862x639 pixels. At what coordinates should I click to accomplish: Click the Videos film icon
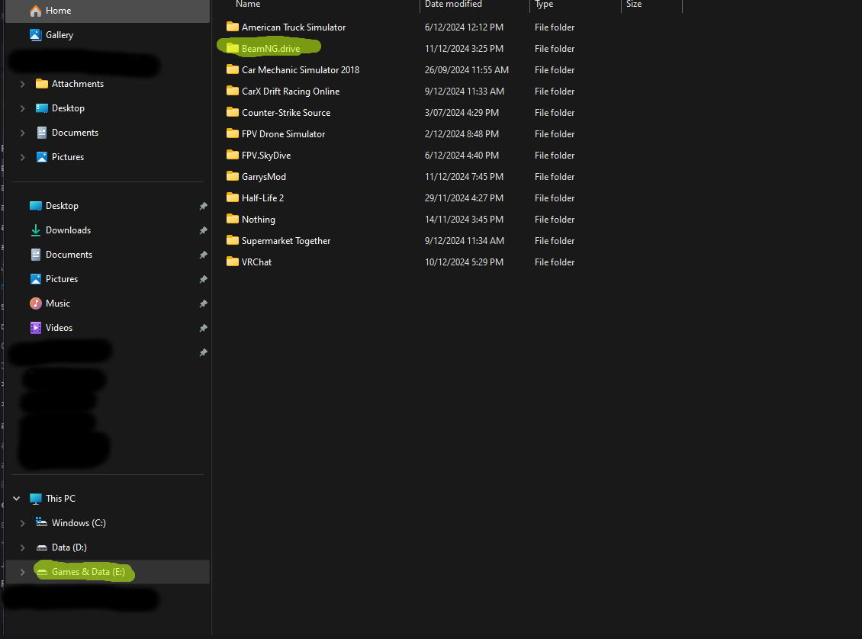tap(36, 327)
